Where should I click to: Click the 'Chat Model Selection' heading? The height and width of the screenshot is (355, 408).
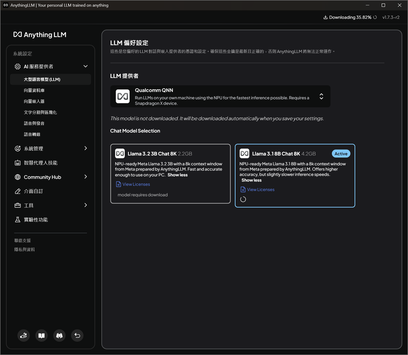coord(135,131)
